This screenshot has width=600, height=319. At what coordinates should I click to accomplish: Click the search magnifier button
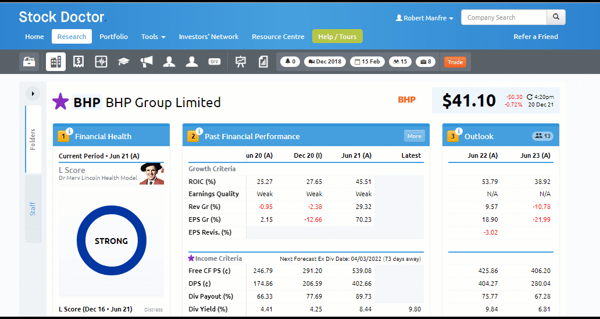(556, 17)
